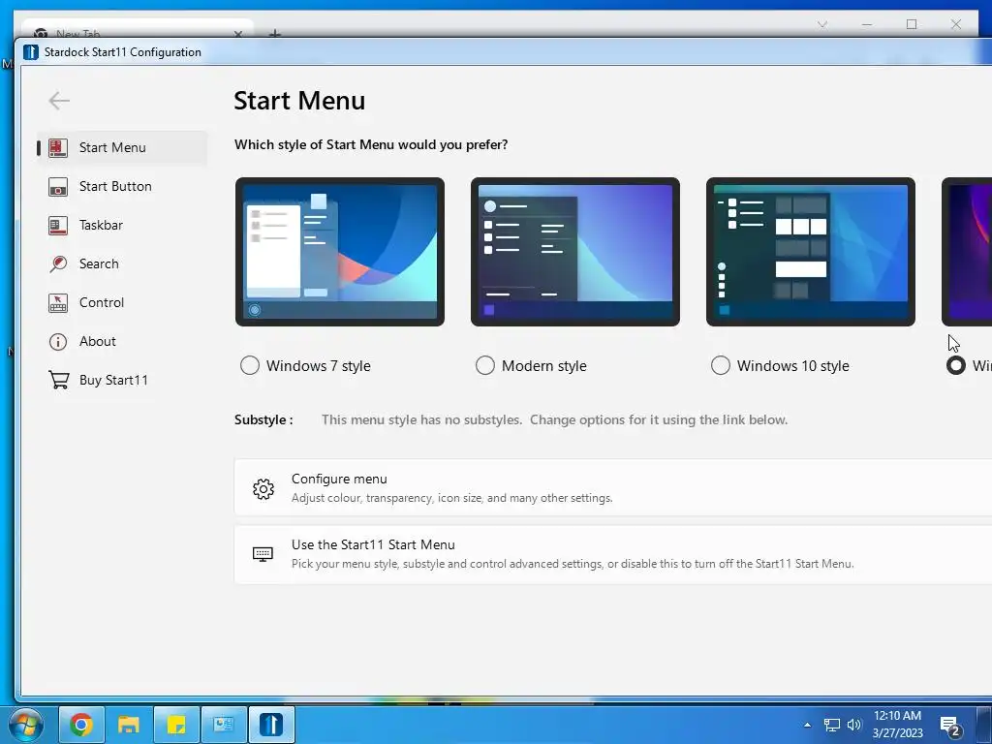This screenshot has width=992, height=744.
Task: Select the New Tab in the Chrome window
Action: click(138, 30)
